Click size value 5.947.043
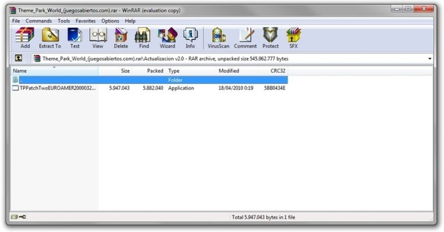Viewport: 444px width, 232px height. (x=119, y=88)
